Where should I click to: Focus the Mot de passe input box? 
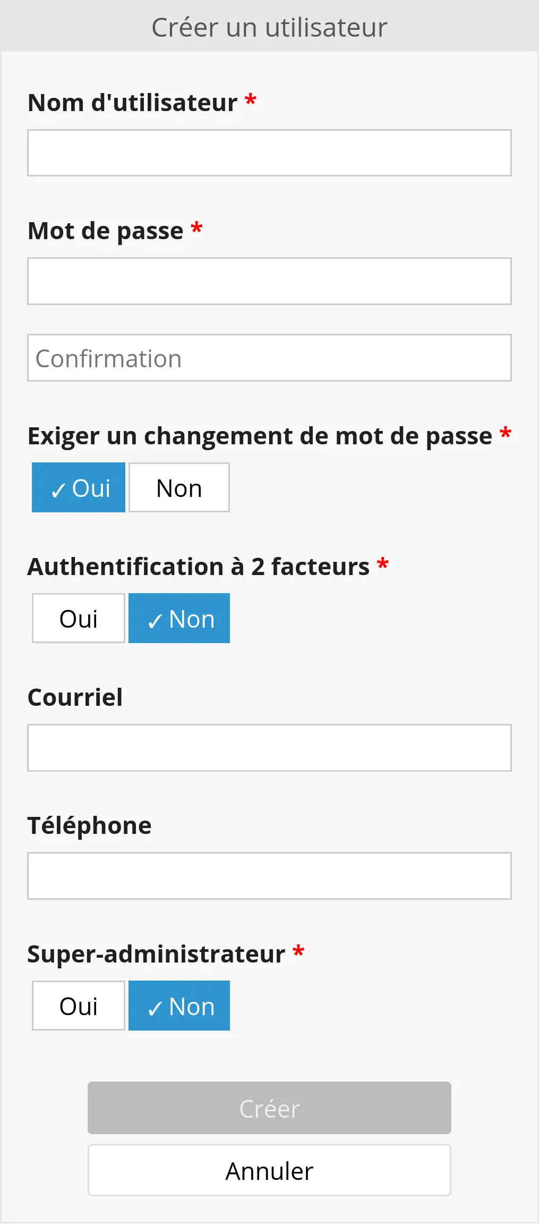[269, 281]
